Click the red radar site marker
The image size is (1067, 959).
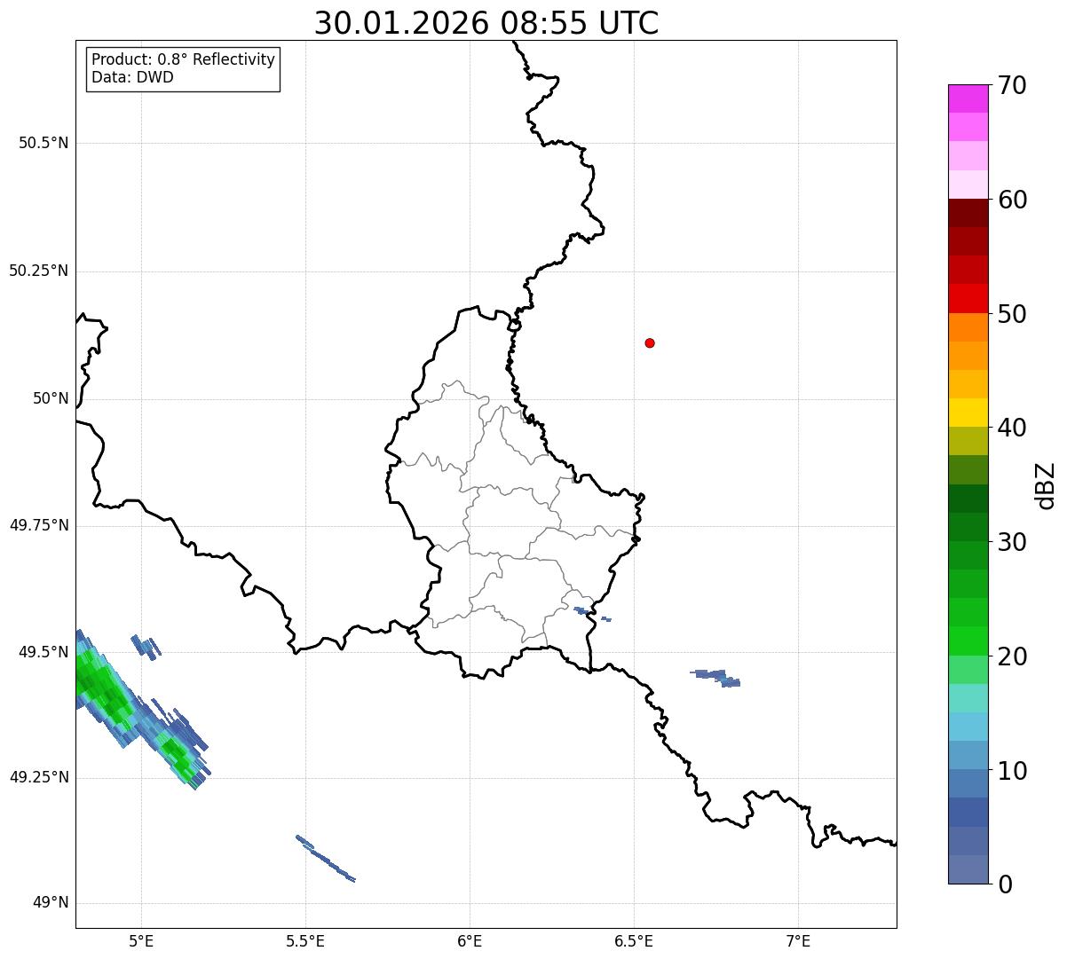click(650, 342)
